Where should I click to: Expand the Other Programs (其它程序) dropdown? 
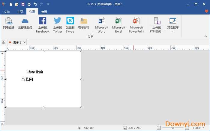pos(172,31)
